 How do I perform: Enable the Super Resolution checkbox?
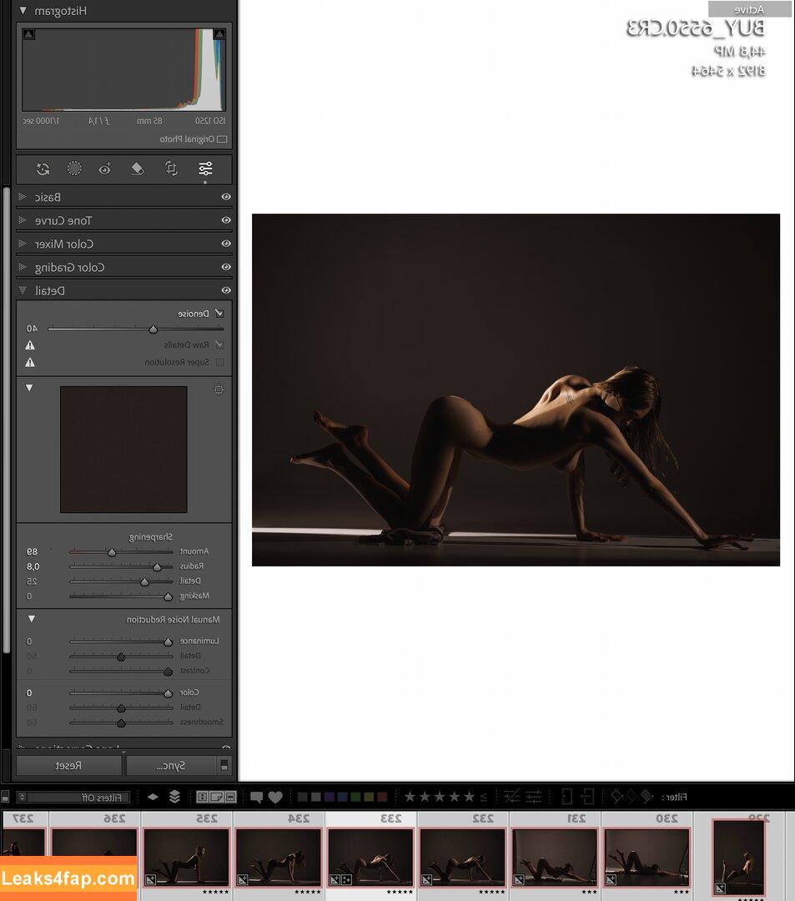[x=219, y=362]
